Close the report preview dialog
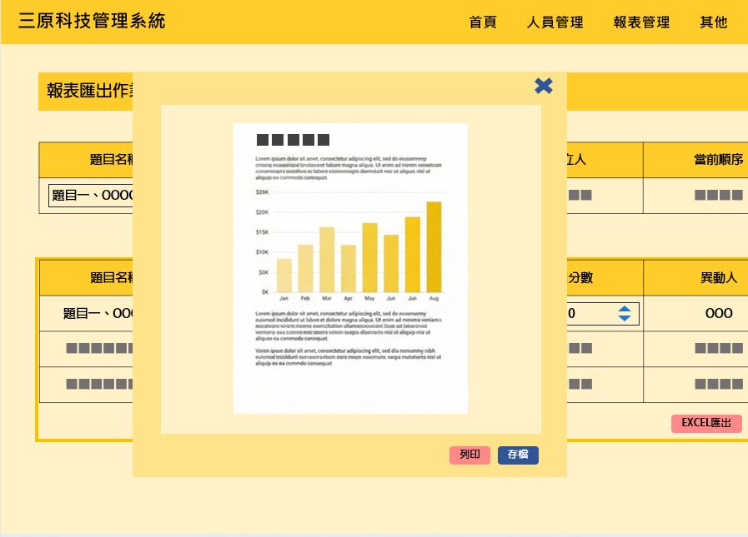 [x=544, y=86]
